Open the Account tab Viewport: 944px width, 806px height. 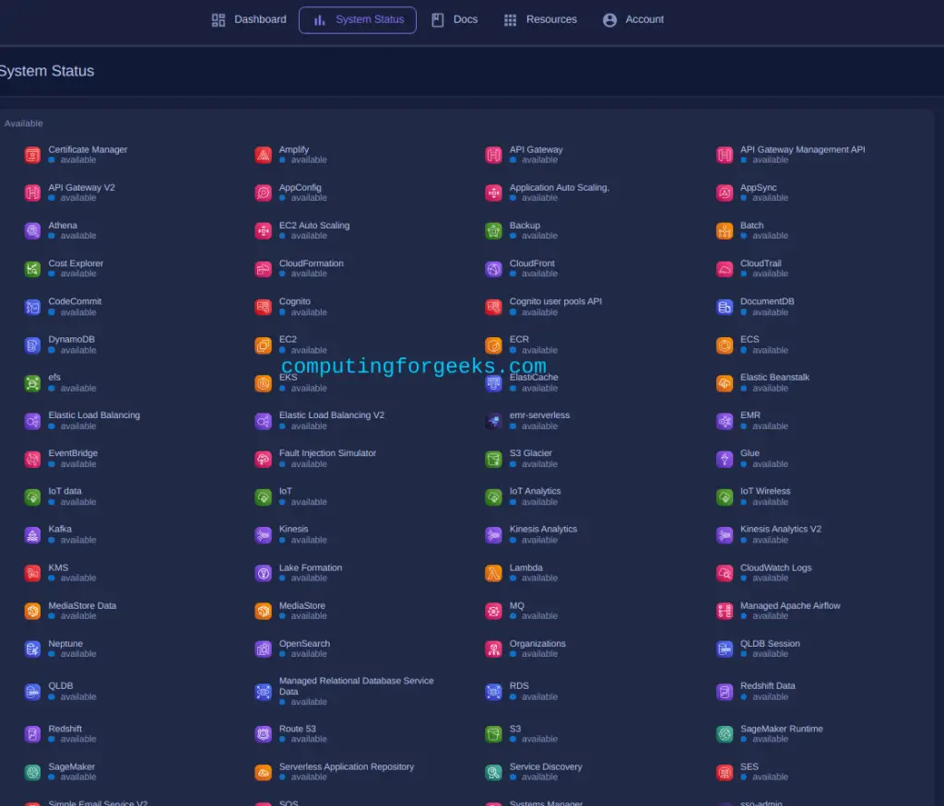click(632, 20)
